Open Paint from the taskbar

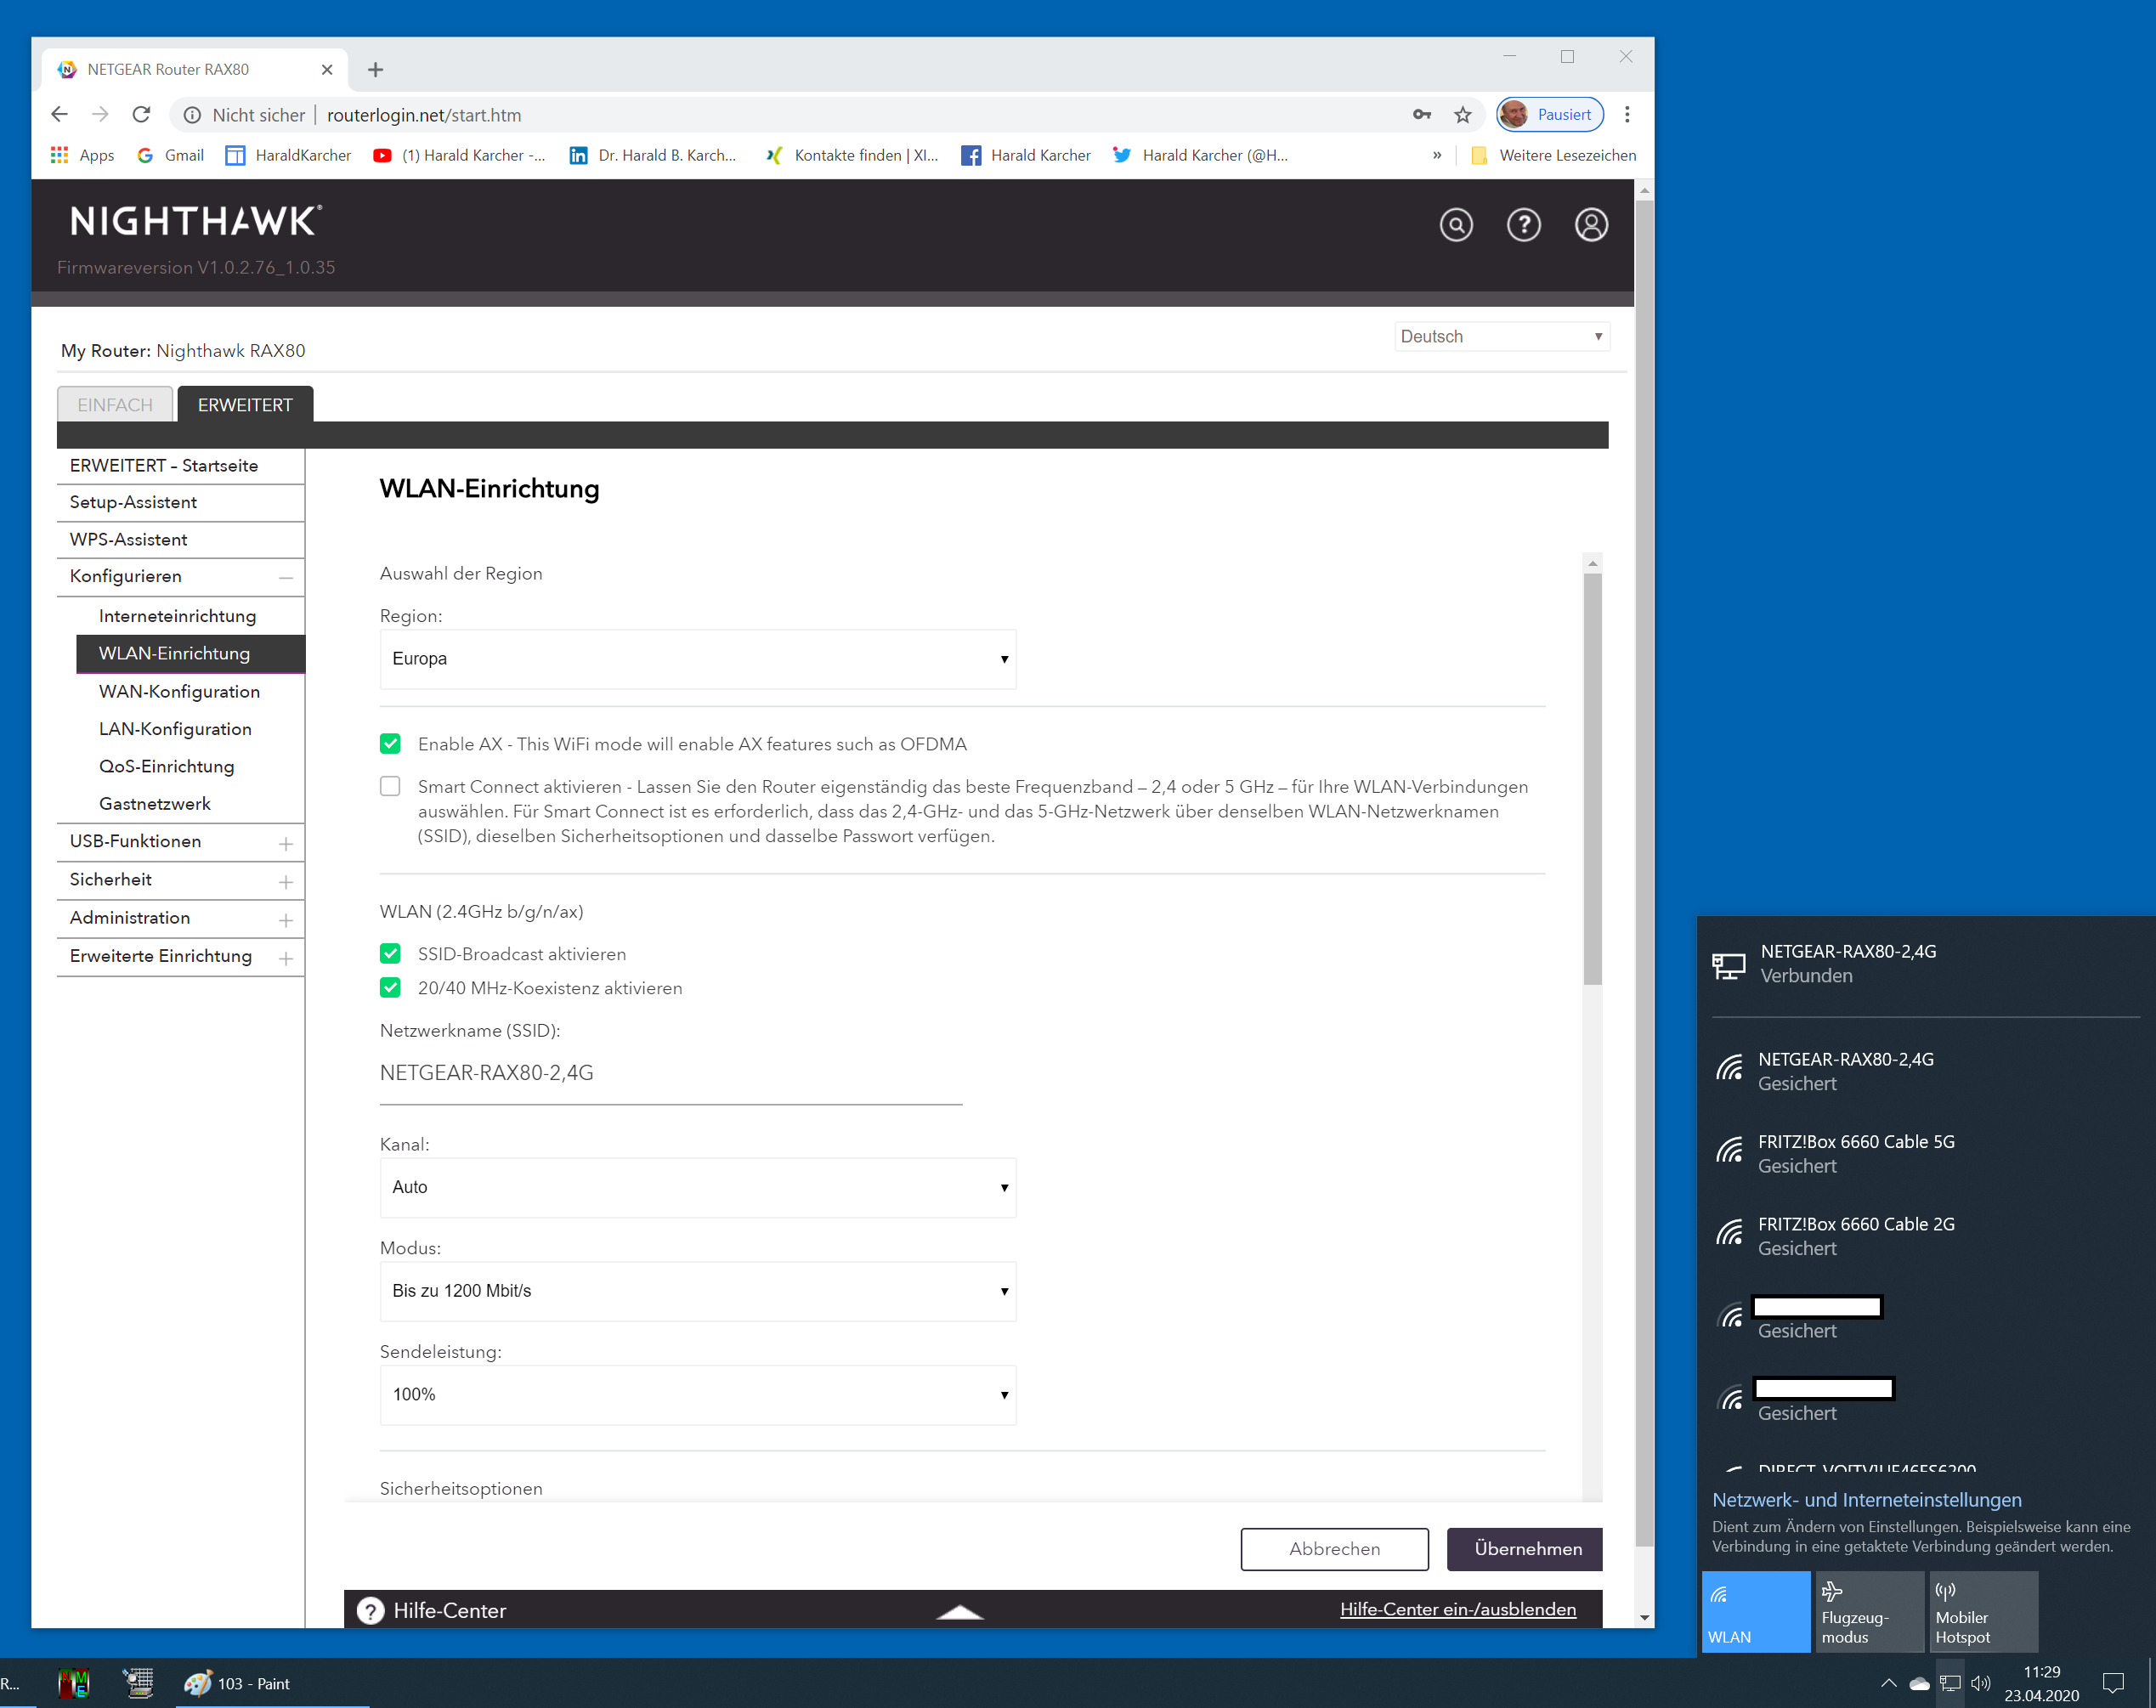[x=238, y=1683]
